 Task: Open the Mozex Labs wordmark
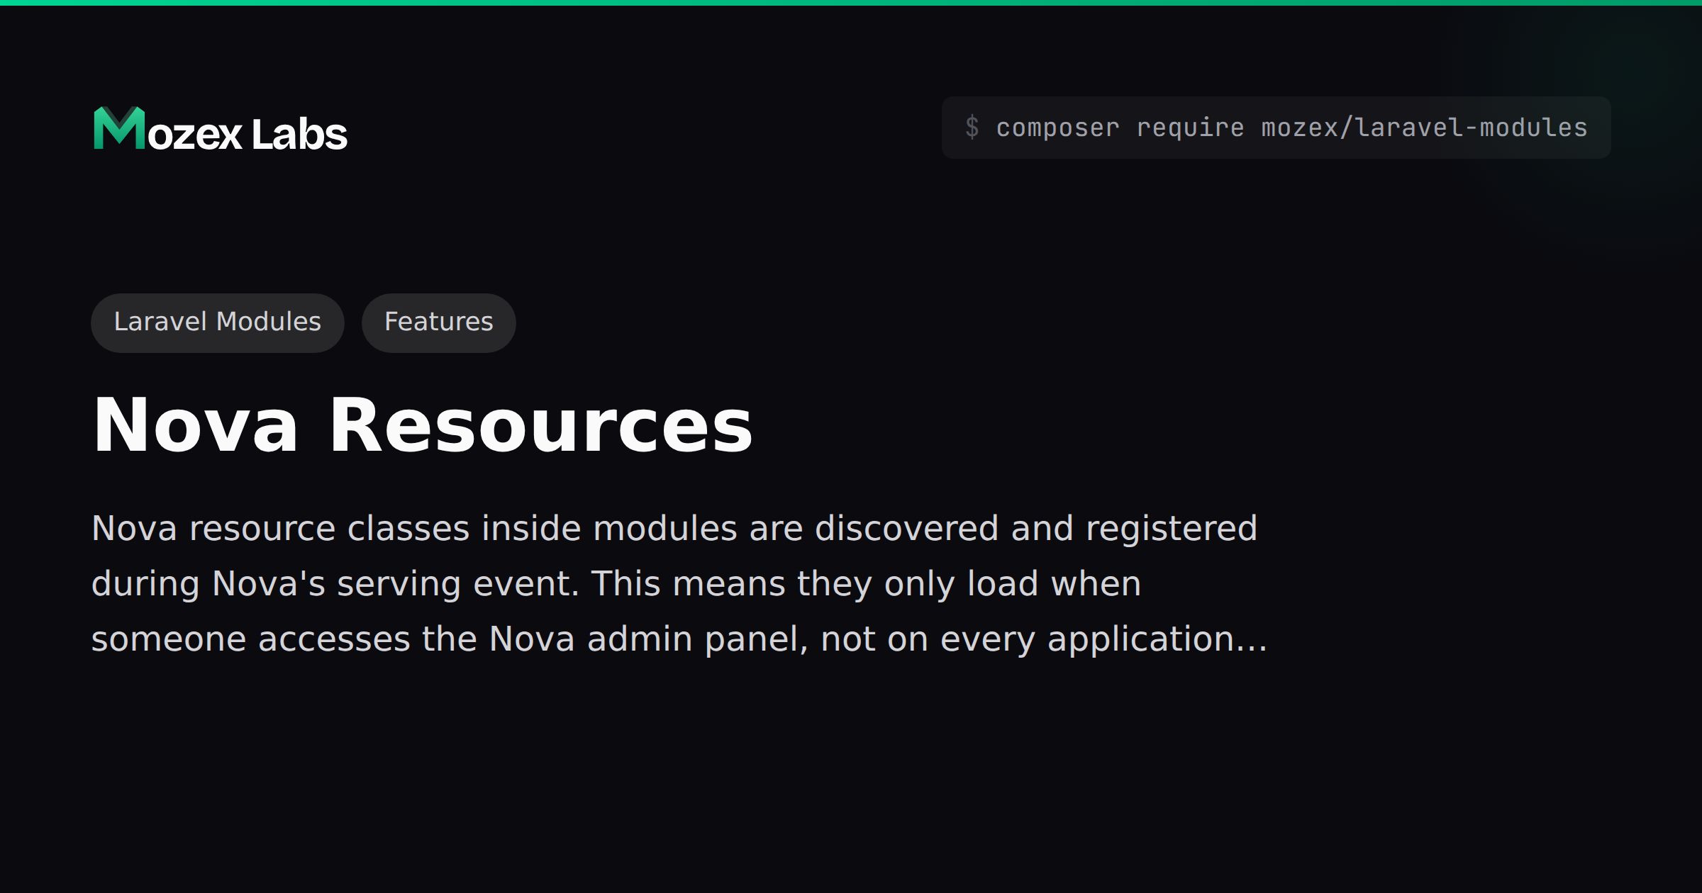(221, 128)
